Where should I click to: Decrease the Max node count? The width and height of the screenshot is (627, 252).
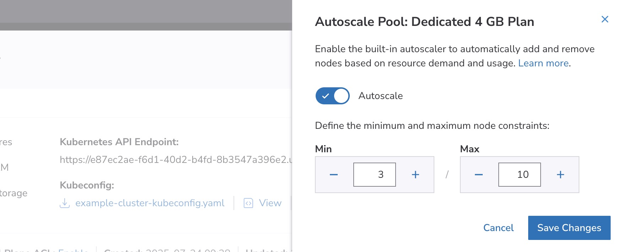[478, 175]
